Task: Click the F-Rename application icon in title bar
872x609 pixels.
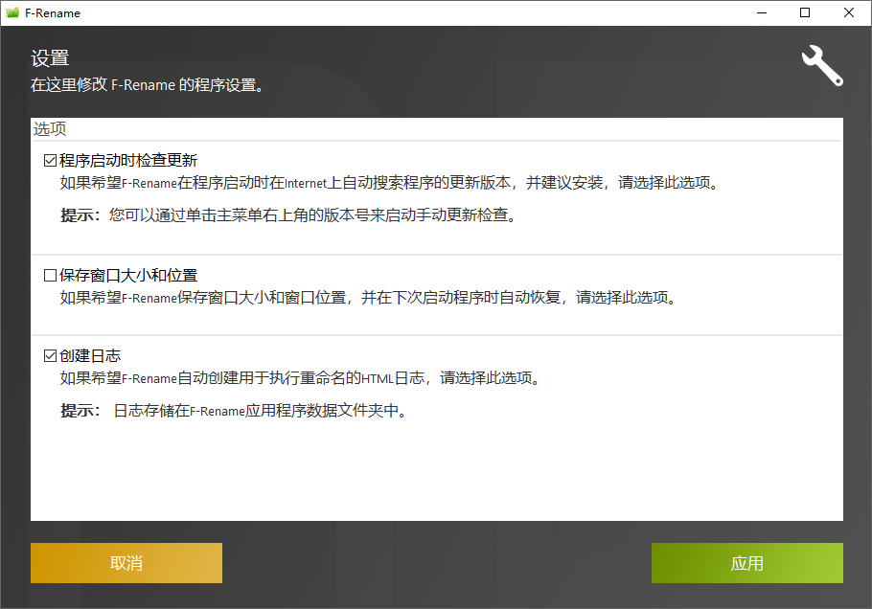Action: click(x=13, y=12)
